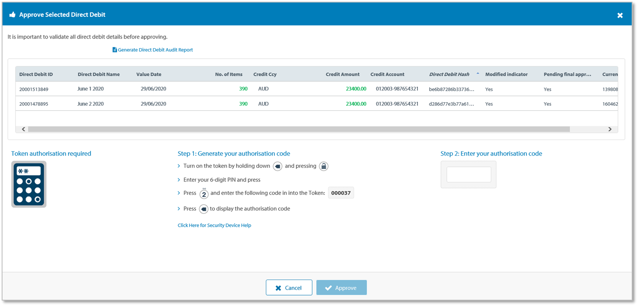Click the token calculator device icon
638x306 pixels.
[29, 184]
